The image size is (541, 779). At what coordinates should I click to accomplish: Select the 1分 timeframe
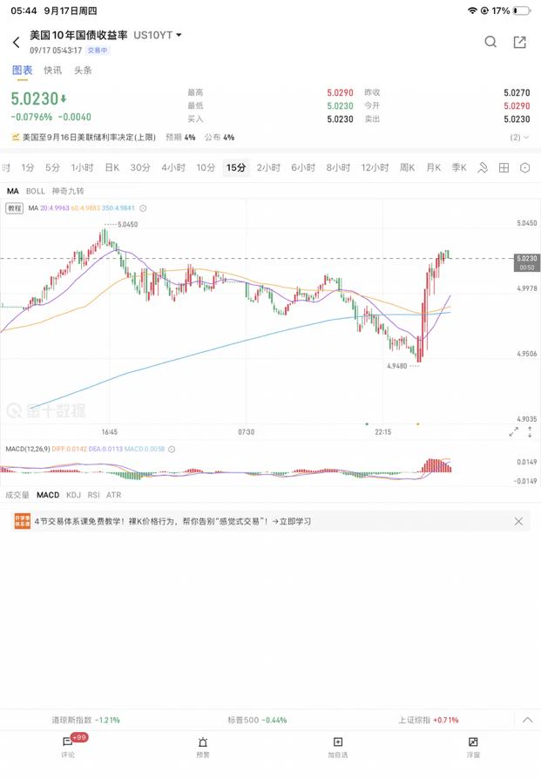pos(28,168)
